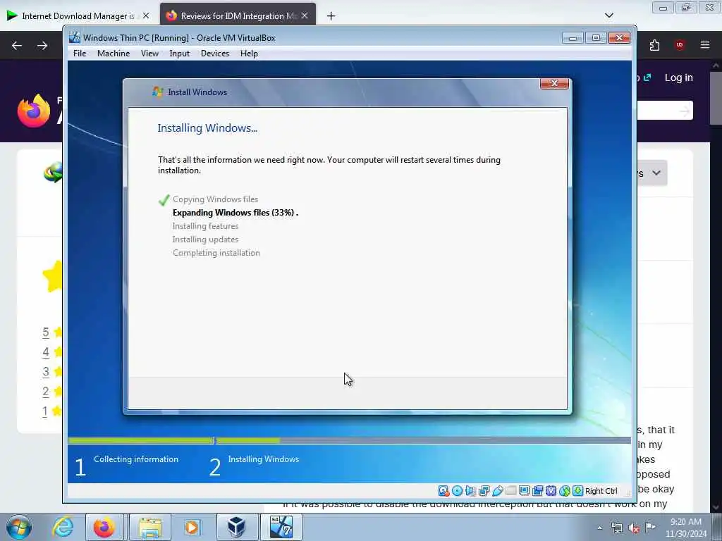Click the recording icon in VirtualBox status bar

537,491
